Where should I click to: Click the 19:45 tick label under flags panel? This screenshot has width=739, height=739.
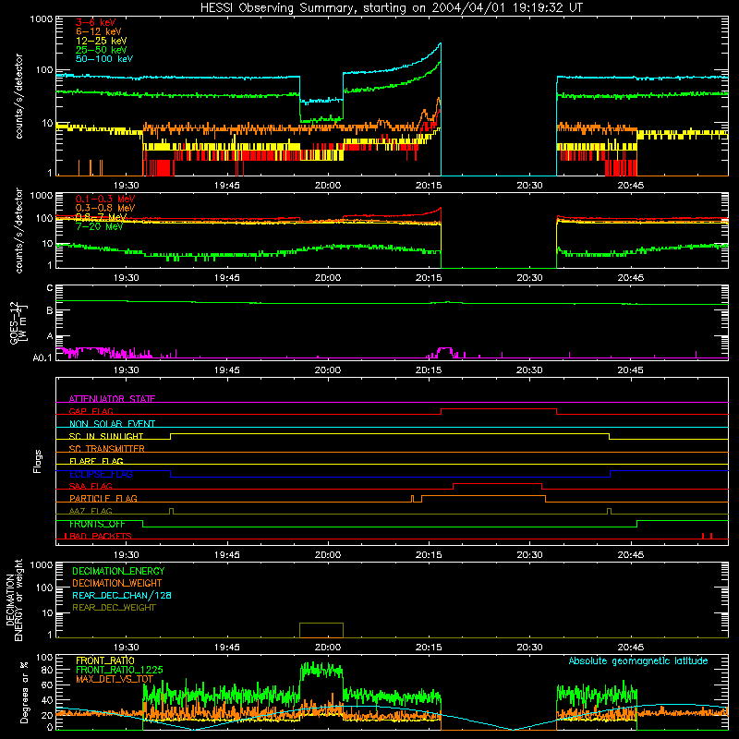pos(226,555)
